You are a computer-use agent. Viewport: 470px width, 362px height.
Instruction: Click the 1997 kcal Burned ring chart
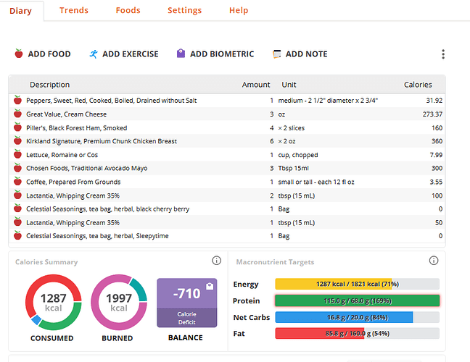pyautogui.click(x=119, y=303)
